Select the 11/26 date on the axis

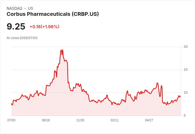coord(80,120)
